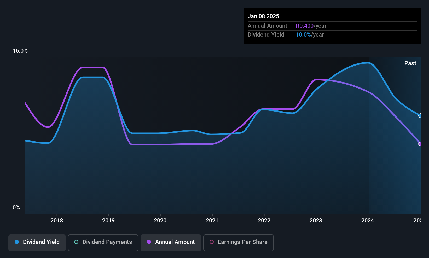Screen dimensions: 429x258
Task: Click the 10.0%/year dividend yield value
Action: point(310,35)
